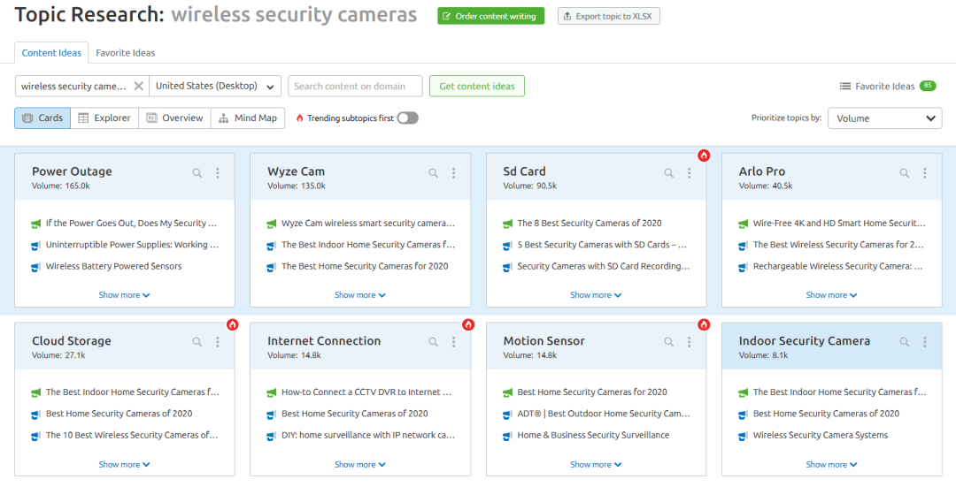This screenshot has height=487, width=956.
Task: Open three-dot menu on Power Outage card
Action: 218,173
